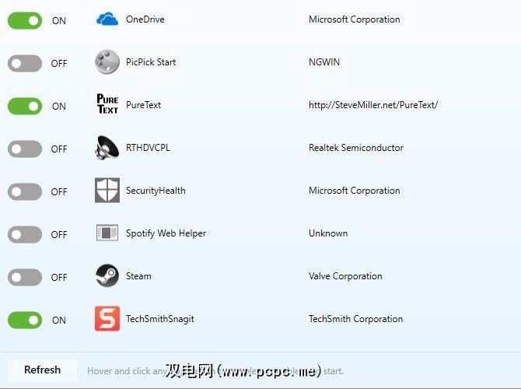Screen dimensions: 521x389
Task: Turn off PureText startup toggle
Action: 25,106
